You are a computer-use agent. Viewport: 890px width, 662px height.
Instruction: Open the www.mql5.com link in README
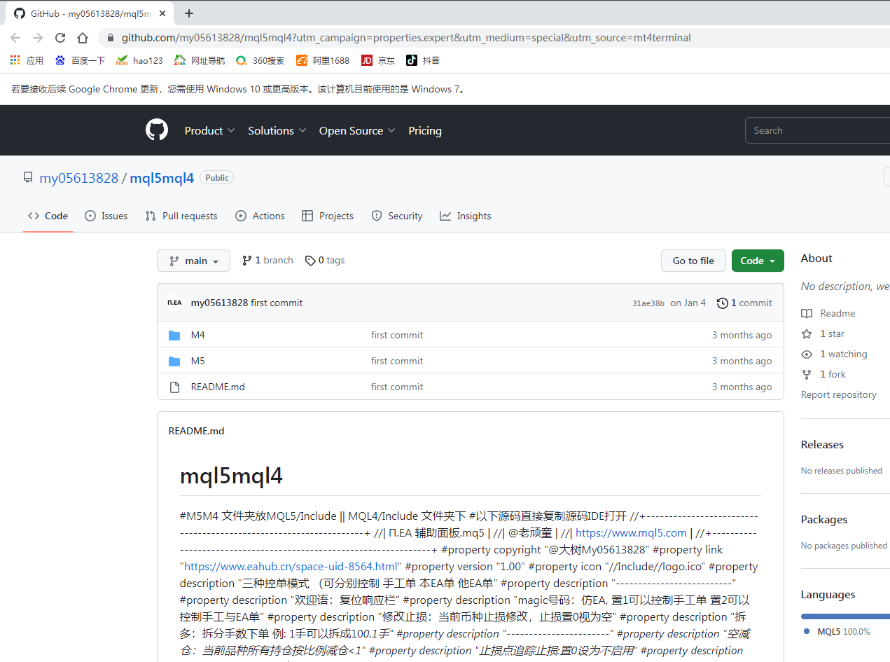(x=631, y=532)
